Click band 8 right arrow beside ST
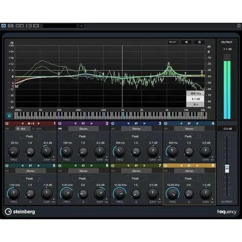This screenshot has width=242, height=242. tap(197, 166)
